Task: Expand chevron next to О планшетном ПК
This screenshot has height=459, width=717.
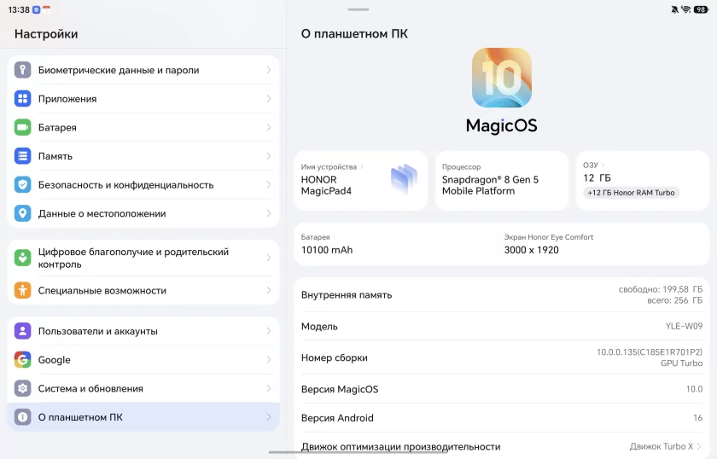Action: pos(268,417)
